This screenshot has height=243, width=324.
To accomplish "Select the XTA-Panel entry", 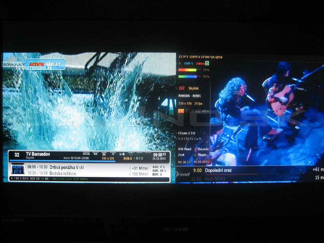I will click(184, 149).
